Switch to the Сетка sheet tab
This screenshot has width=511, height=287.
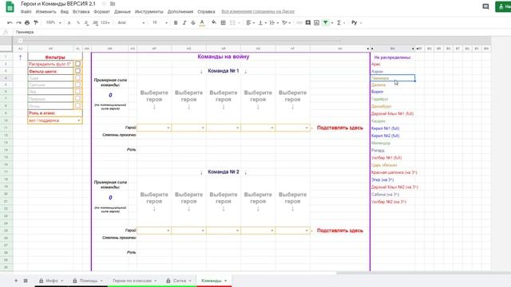pyautogui.click(x=179, y=281)
